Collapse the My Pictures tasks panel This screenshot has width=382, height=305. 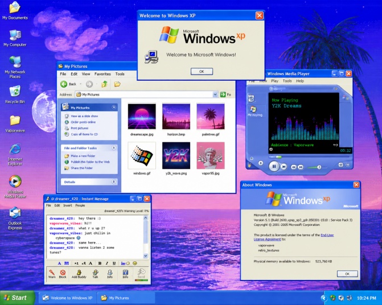(114, 108)
